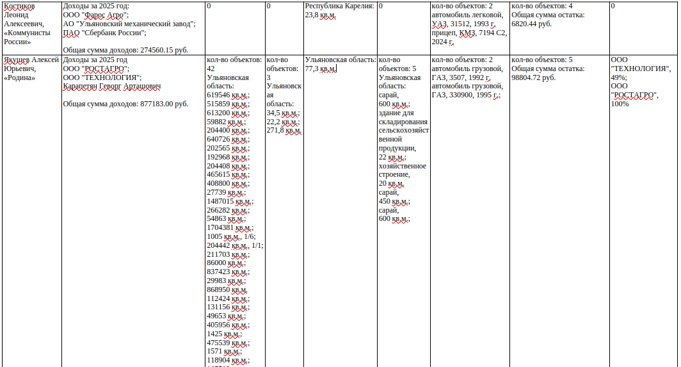Click the name "Якушев Алексей"
The width and height of the screenshot is (681, 367).
click(31, 60)
